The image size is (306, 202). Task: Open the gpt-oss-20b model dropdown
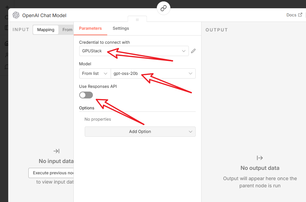tap(153, 73)
